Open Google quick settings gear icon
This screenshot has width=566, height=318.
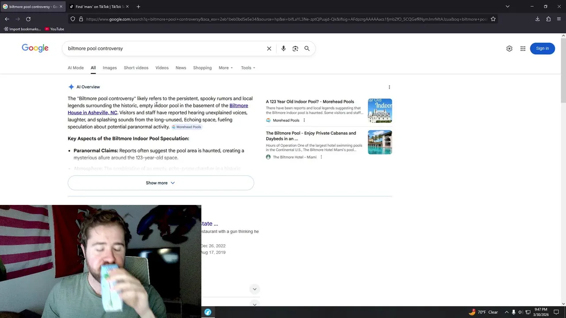click(x=509, y=49)
